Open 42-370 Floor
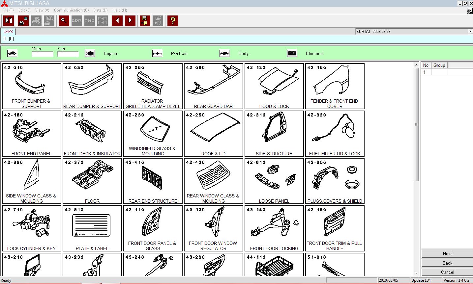473x284 pixels. [x=92, y=181]
